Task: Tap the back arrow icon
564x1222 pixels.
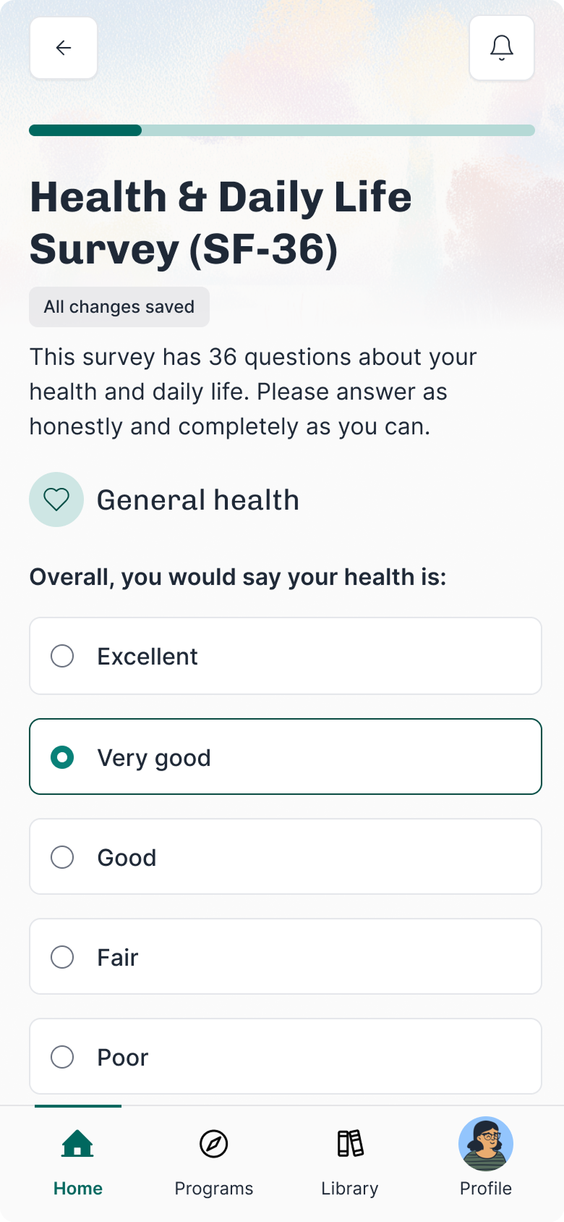Action: pyautogui.click(x=63, y=48)
